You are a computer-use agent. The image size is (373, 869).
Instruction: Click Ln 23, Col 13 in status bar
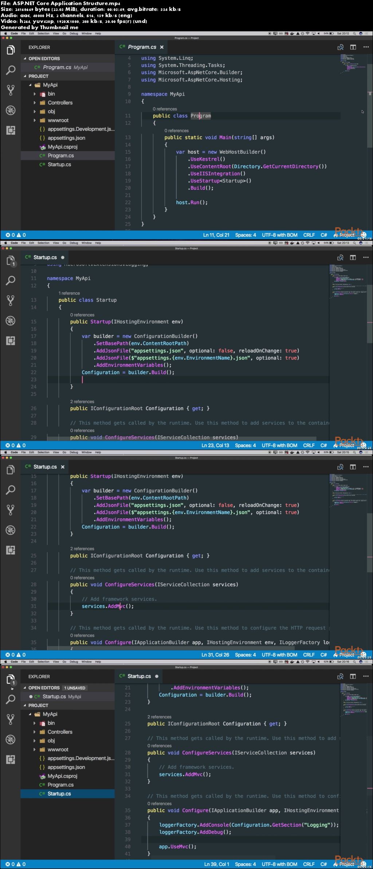[x=215, y=445]
